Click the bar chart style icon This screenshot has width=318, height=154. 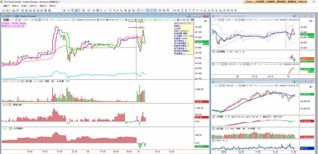(x=93, y=10)
